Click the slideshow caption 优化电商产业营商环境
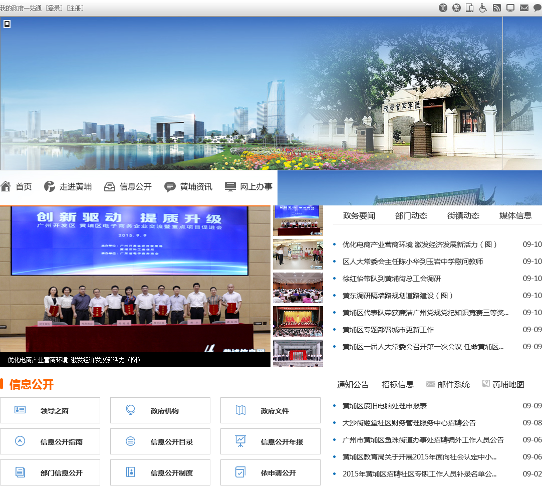Screen dimensions: 542x493 tap(74, 360)
